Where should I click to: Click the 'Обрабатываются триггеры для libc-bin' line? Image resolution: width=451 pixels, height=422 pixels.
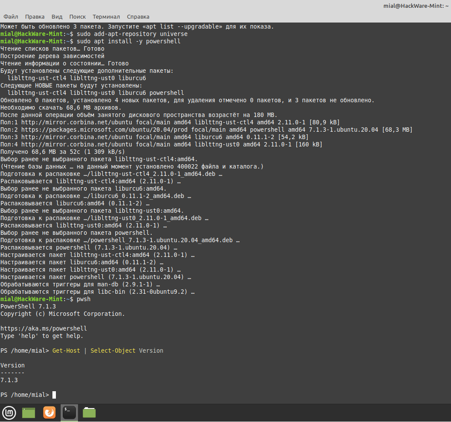pos(97,292)
